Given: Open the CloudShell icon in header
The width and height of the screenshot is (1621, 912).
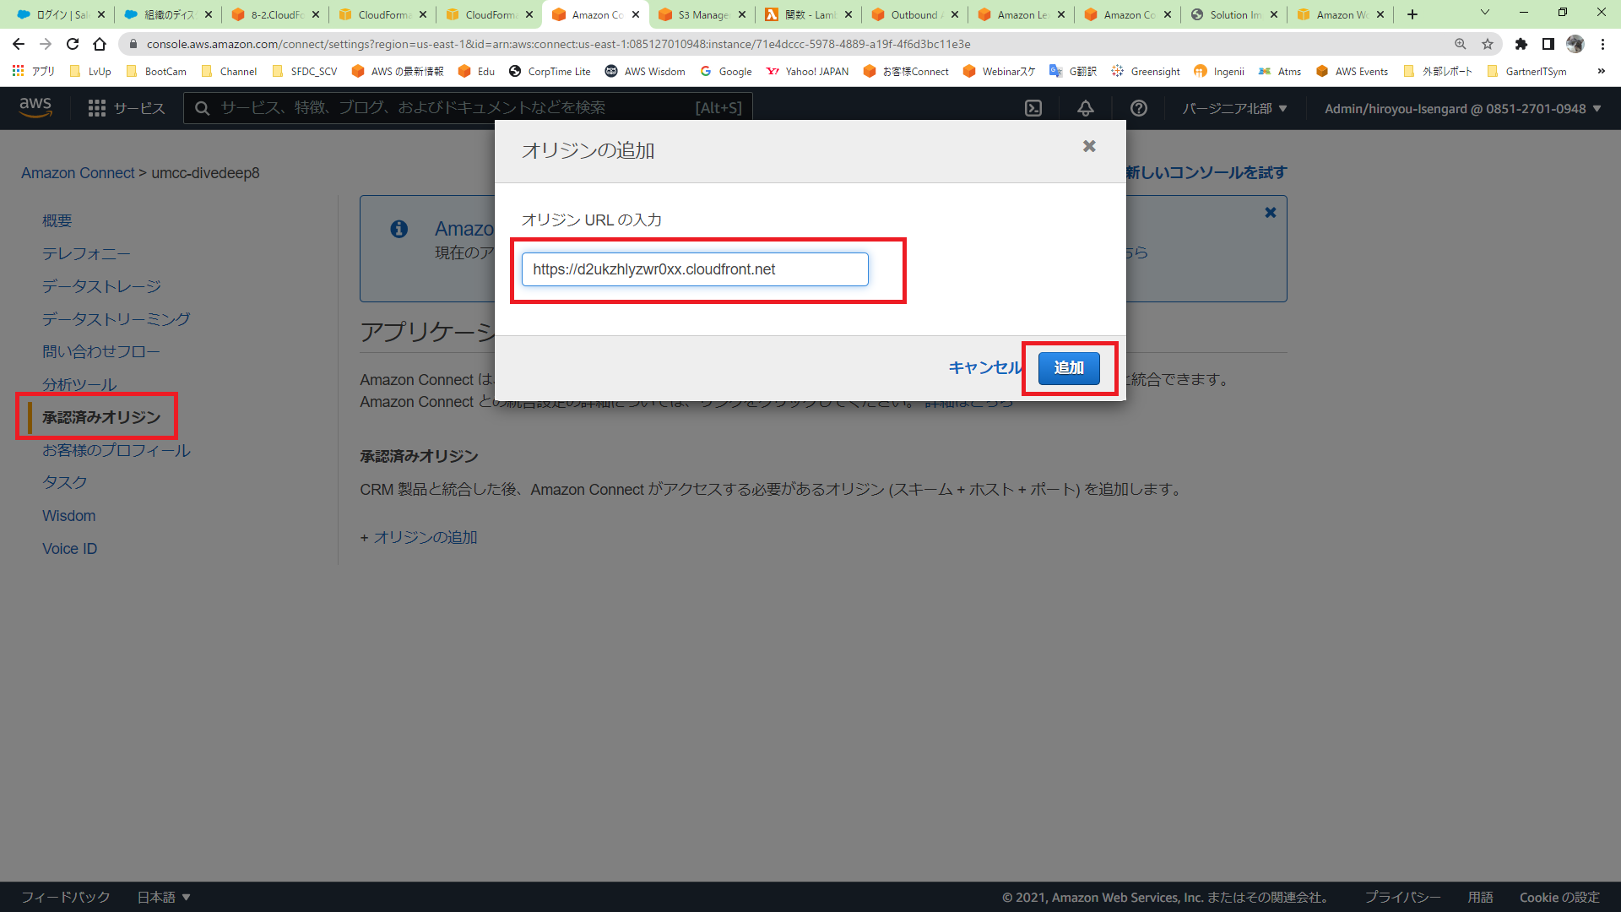Looking at the screenshot, I should (1033, 108).
